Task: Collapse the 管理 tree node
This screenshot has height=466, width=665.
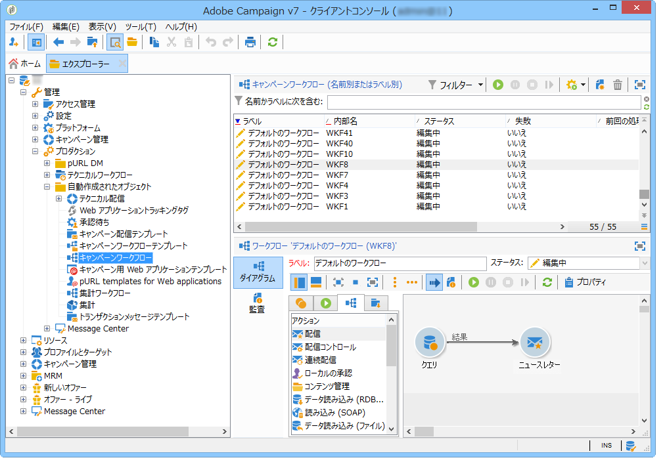Action: [x=23, y=92]
